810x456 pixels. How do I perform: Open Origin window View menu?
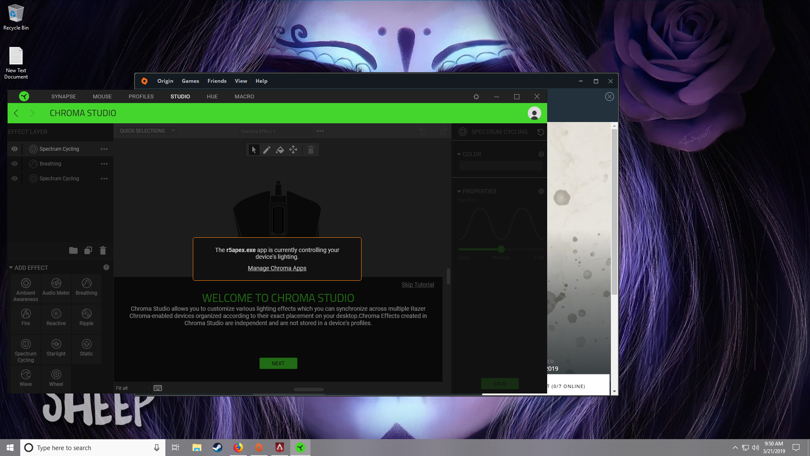tap(241, 81)
